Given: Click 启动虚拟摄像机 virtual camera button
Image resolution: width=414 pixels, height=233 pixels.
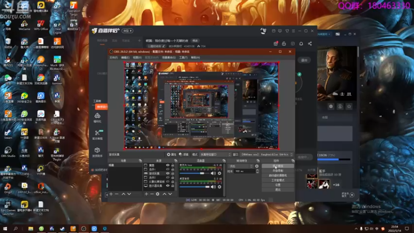Looking at the screenshot, I should tap(278, 176).
